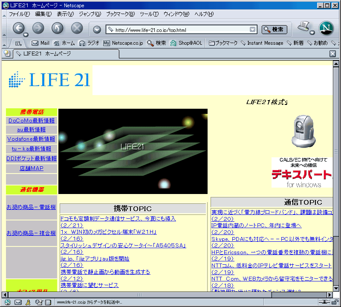The width and height of the screenshot is (341, 307).
Task: Open the 1x WIN初のメガピクセル端末「W21H」 article
Action: (109, 232)
